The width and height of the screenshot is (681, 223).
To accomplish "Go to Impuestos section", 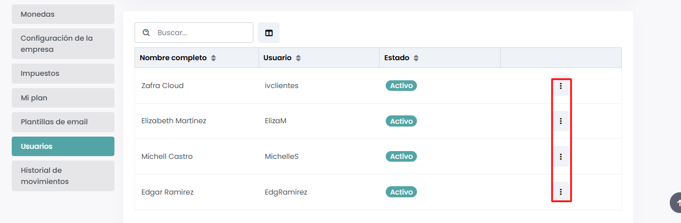I will (63, 74).
